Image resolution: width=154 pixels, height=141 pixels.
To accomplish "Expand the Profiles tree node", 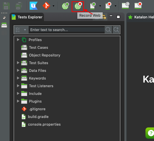I will coord(18,40).
